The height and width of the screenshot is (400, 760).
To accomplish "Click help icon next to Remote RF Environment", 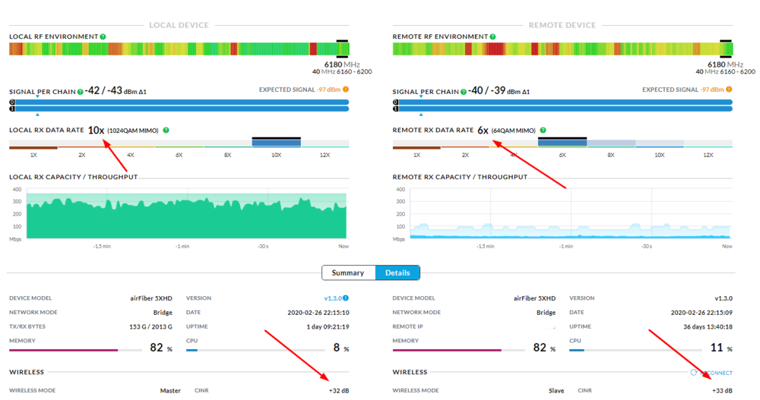I will [492, 36].
